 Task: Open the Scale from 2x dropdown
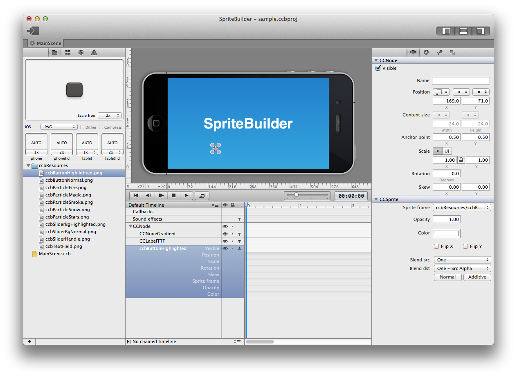[x=110, y=116]
